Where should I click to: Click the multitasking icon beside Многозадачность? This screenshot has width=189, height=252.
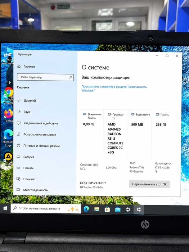18,190
